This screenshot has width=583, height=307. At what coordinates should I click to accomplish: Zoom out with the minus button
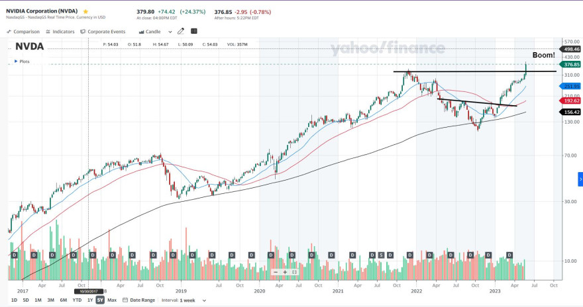tap(276, 272)
